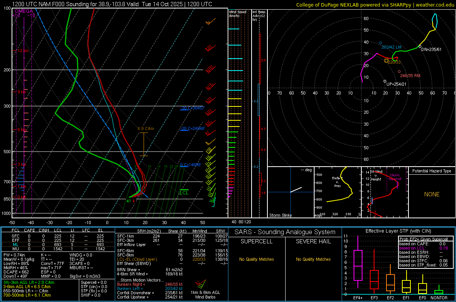Click the Bunkers Left = 203/42 kt line
This screenshot has height=302, width=456.
150,289
